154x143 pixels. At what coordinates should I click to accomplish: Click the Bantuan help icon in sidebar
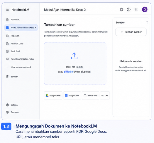pos(7,112)
